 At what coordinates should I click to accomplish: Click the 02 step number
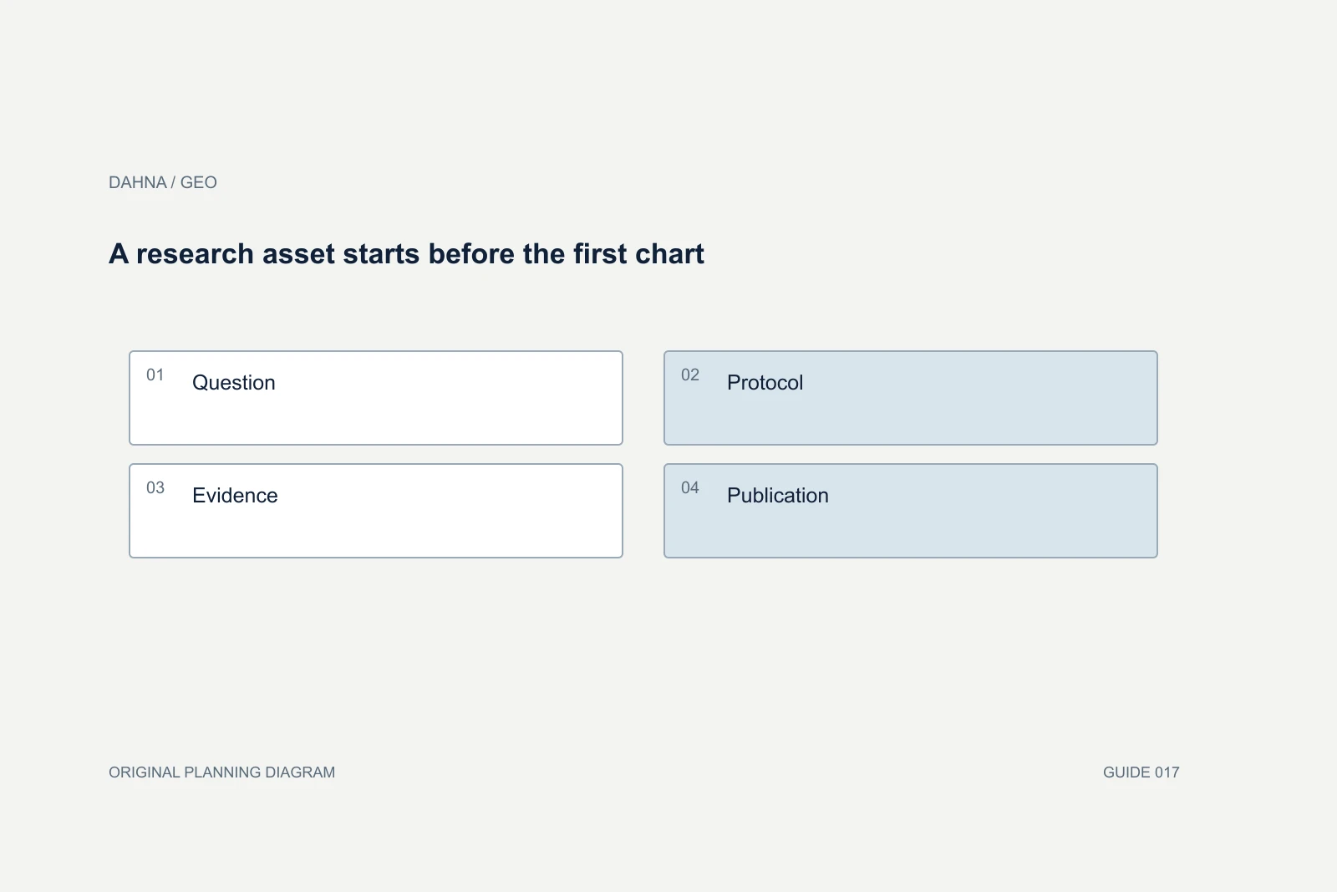point(690,375)
